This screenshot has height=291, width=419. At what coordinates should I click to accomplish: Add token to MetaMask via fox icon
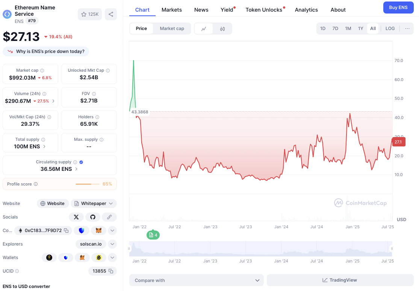click(98, 231)
